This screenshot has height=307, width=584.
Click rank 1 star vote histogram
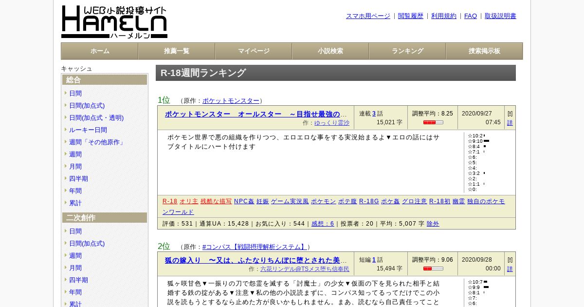pyautogui.click(x=479, y=162)
